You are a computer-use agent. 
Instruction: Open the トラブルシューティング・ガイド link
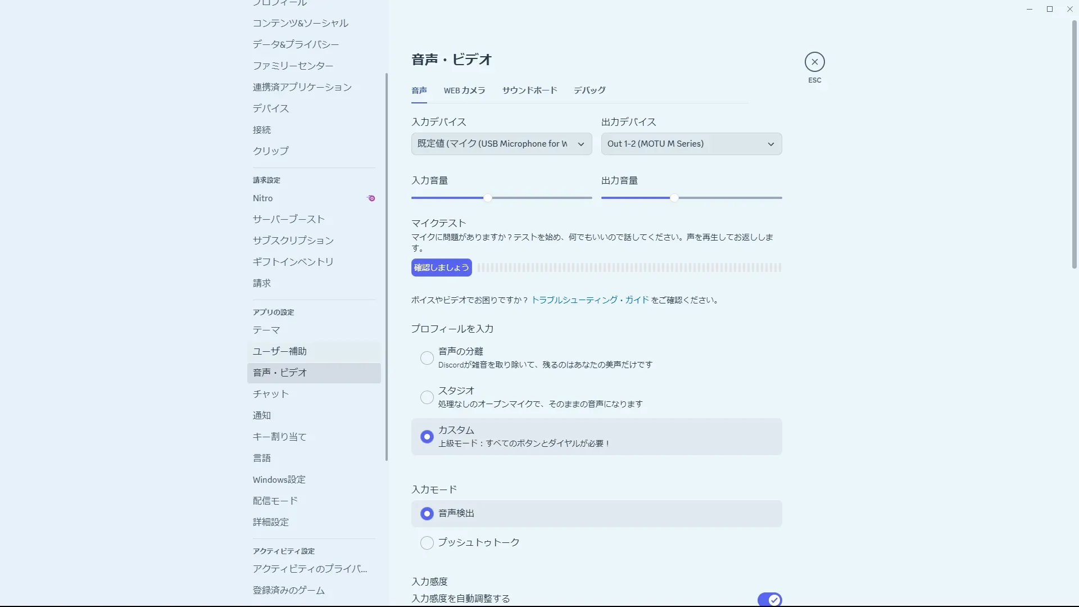coord(590,300)
